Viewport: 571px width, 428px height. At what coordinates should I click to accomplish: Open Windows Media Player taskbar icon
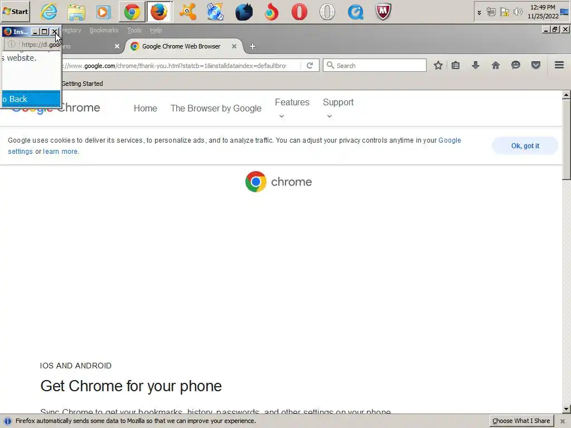[x=104, y=12]
